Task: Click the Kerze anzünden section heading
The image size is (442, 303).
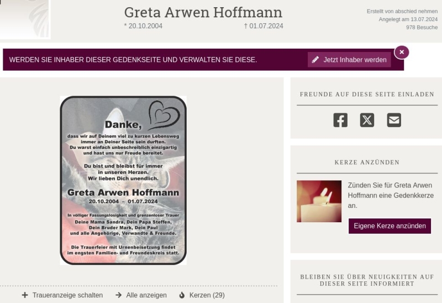Action: (367, 162)
